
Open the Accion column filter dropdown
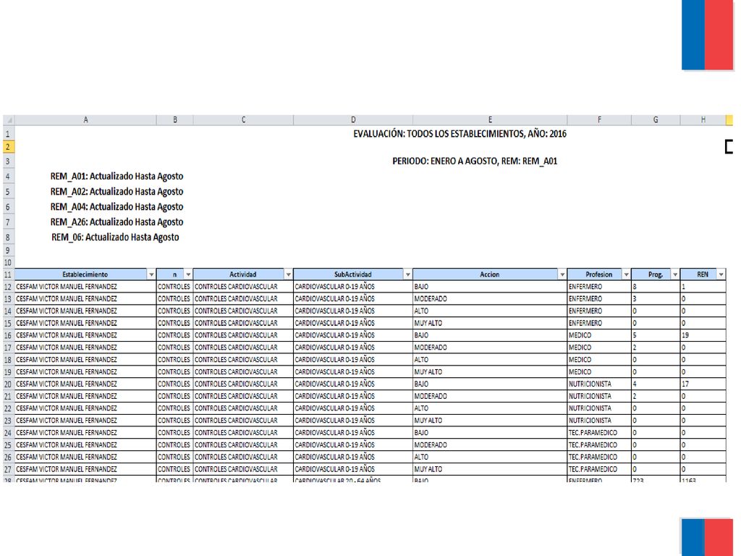pos(562,274)
